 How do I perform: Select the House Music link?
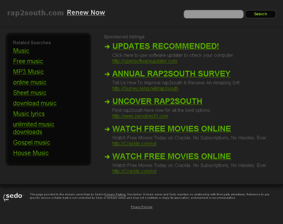click(31, 153)
